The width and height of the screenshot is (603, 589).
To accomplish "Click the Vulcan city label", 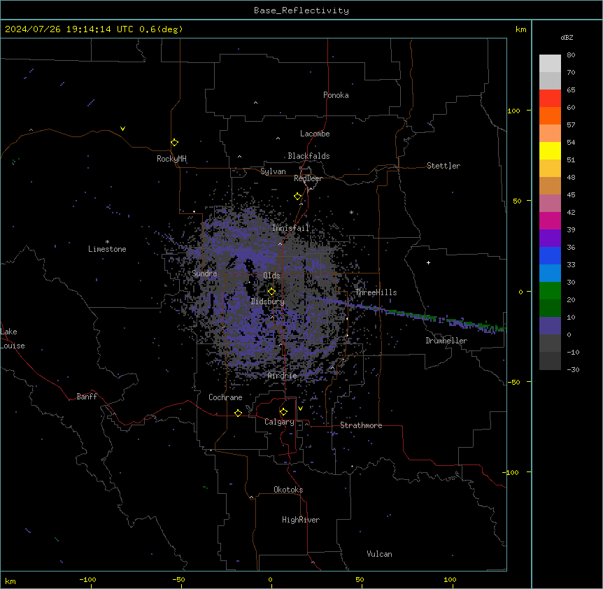I will (380, 554).
